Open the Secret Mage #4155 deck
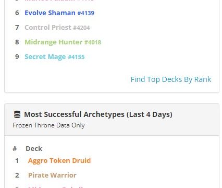The image size is (222, 188). [55, 57]
